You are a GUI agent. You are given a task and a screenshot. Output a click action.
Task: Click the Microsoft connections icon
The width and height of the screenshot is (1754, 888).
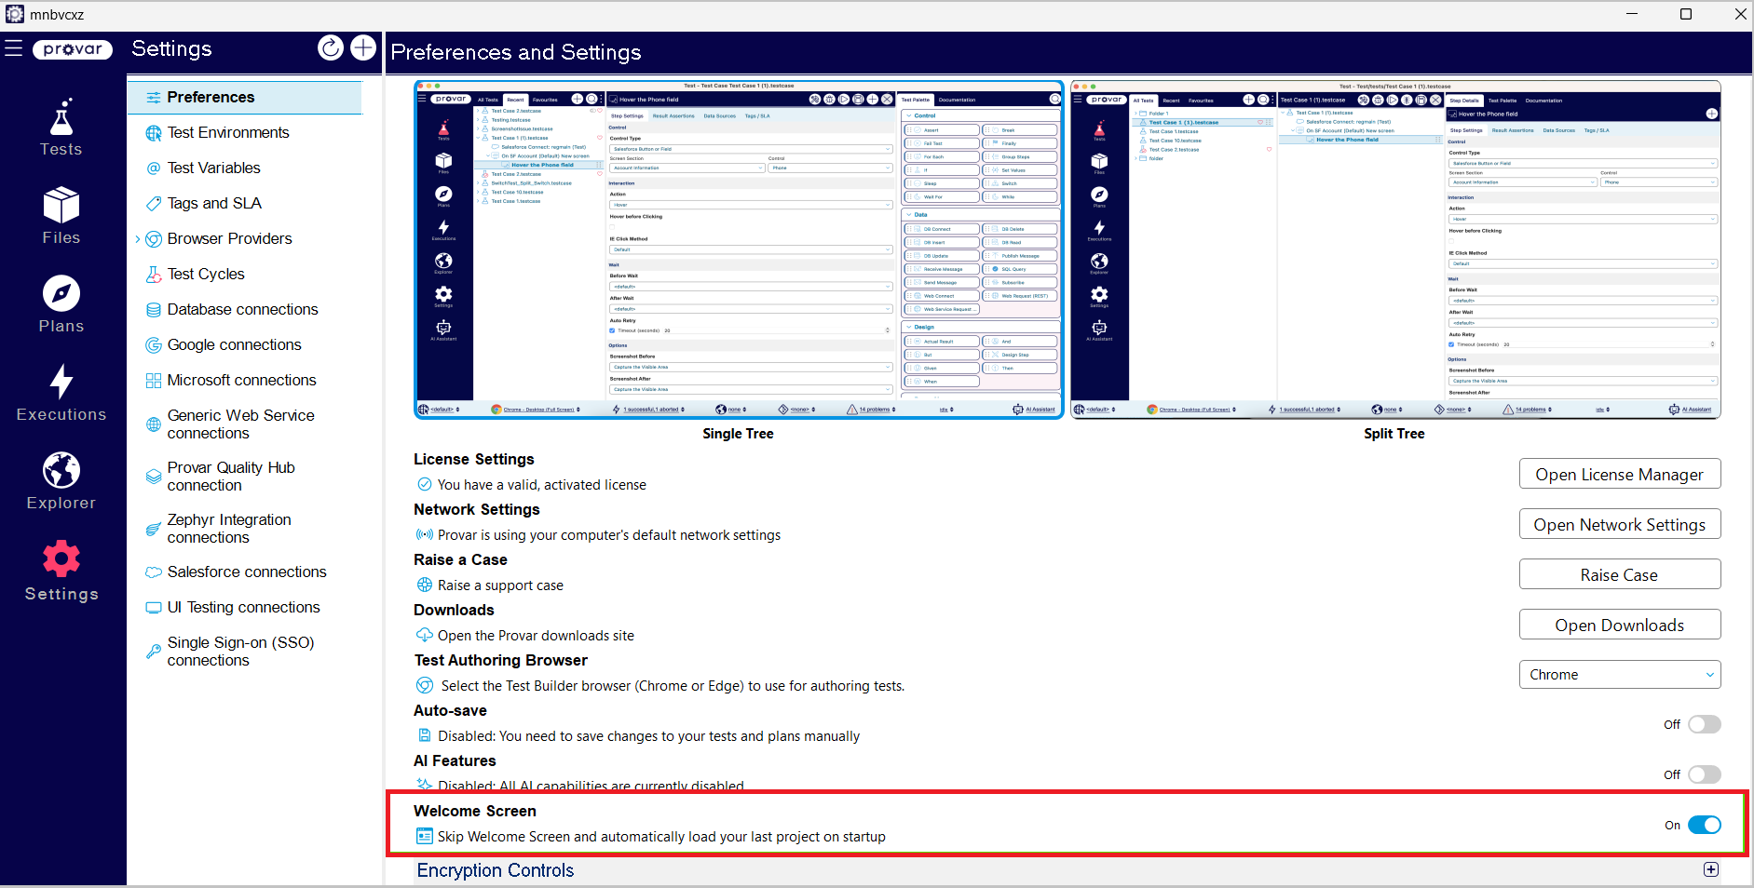(154, 381)
